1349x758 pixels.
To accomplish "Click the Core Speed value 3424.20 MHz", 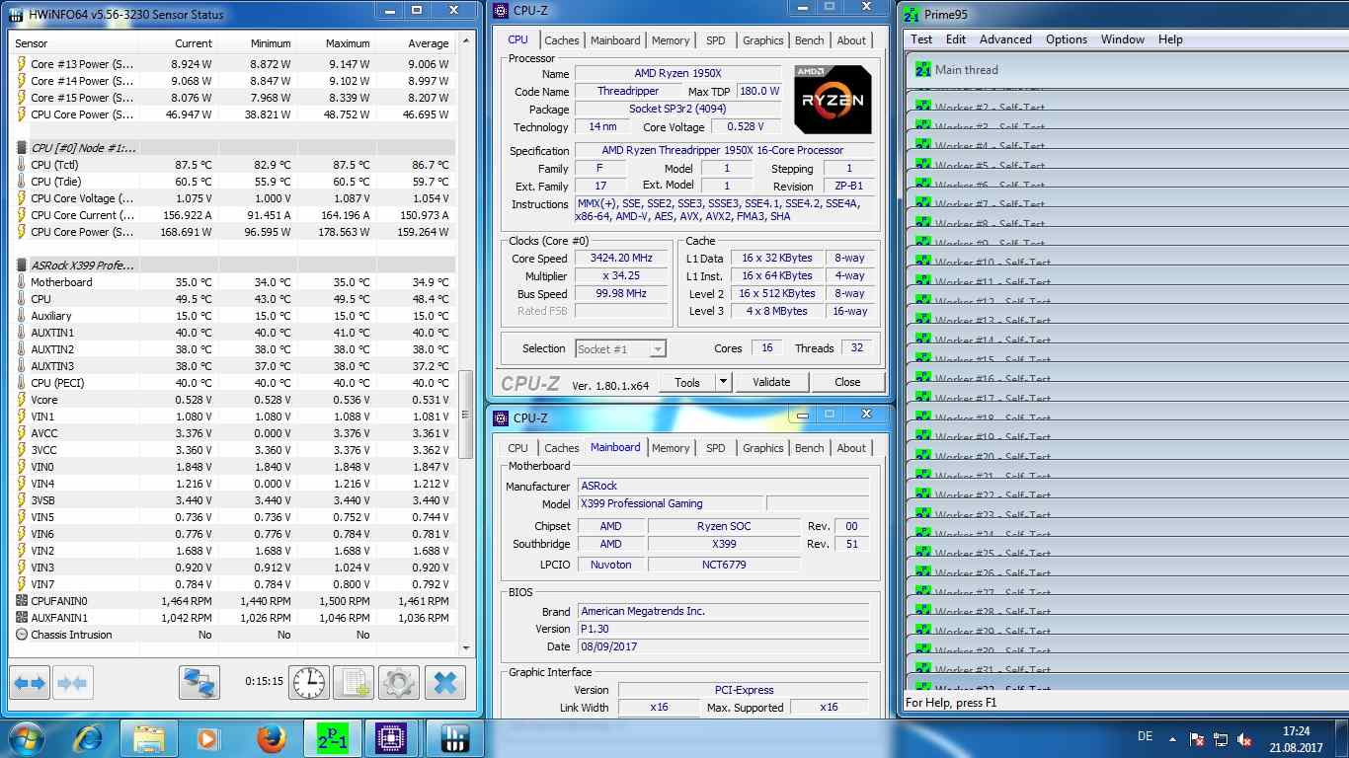I will (621, 258).
